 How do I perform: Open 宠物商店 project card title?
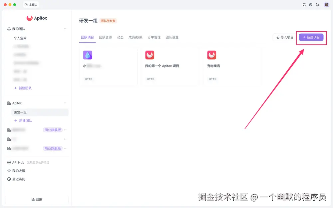click(x=213, y=66)
